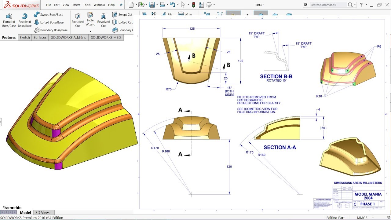This screenshot has width=391, height=220.
Task: Switch to the Model bottom tab
Action: tap(25, 212)
